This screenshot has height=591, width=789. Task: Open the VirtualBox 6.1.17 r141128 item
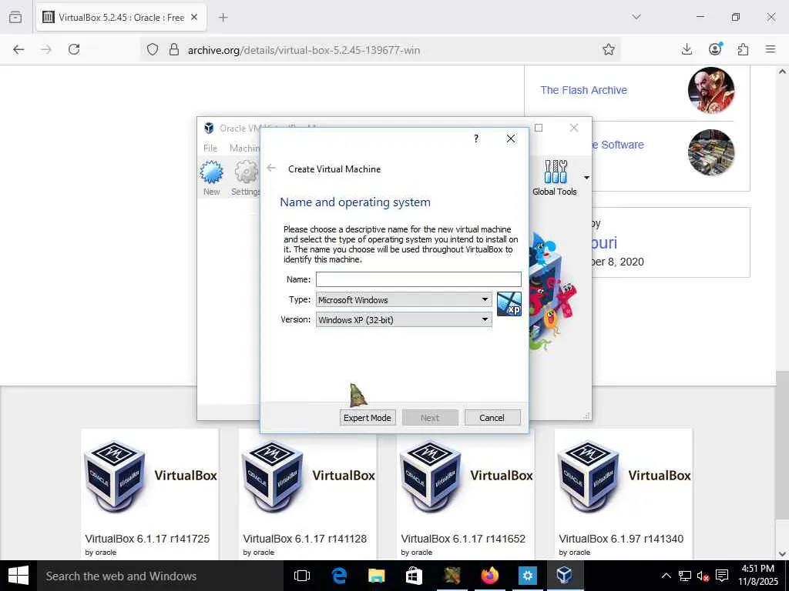pos(305,539)
